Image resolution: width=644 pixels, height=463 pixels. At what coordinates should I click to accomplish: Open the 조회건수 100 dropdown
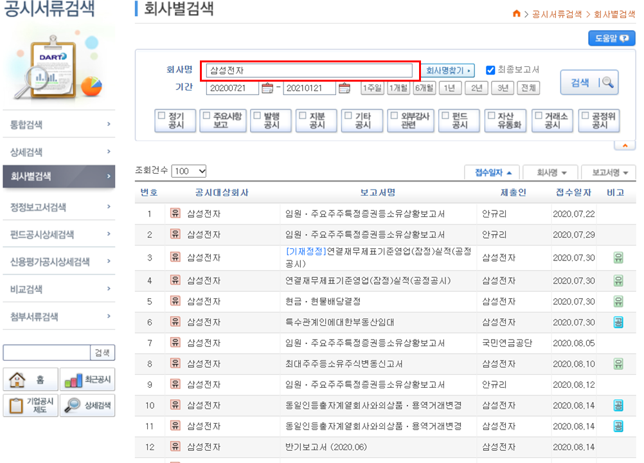[x=188, y=171]
